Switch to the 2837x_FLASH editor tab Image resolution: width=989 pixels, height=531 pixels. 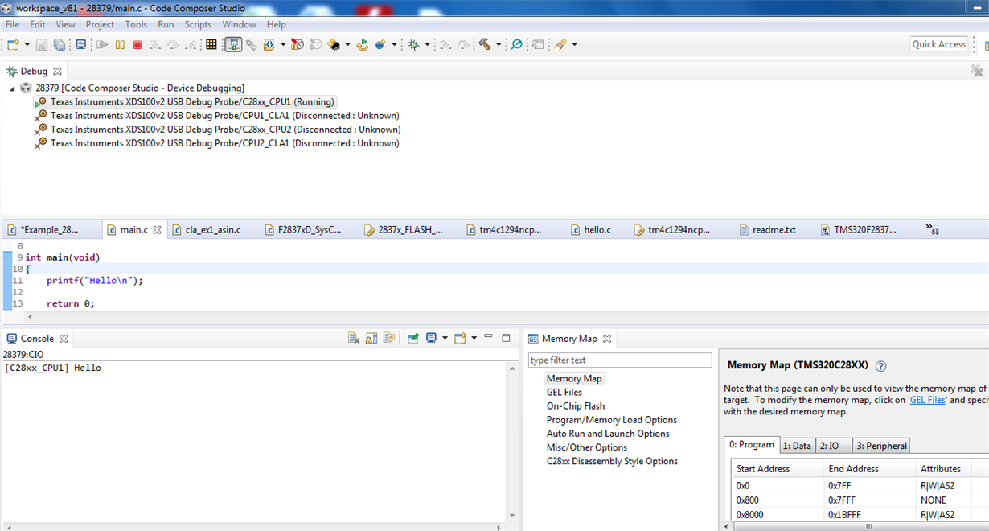403,230
